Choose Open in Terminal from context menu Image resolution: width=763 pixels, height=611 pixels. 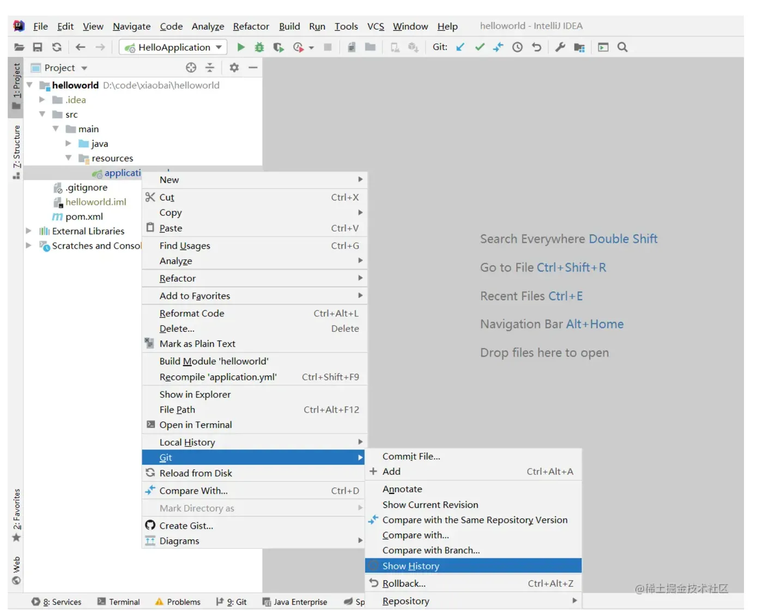tap(255, 425)
